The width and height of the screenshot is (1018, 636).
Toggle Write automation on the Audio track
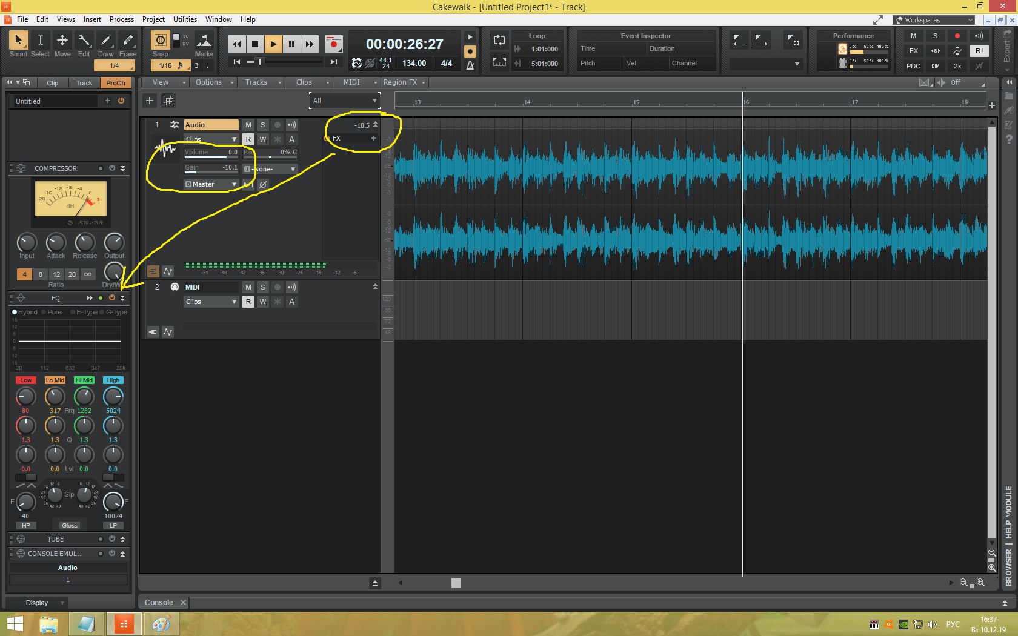(263, 139)
